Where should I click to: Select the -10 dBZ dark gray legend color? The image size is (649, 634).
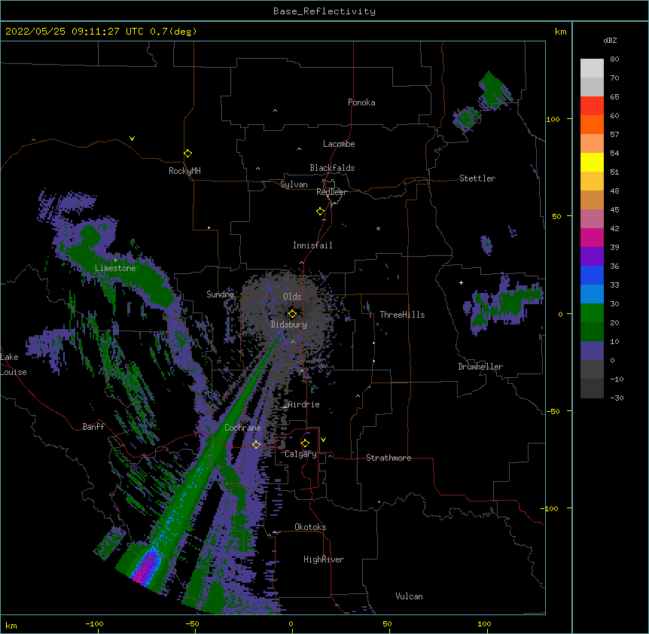[592, 389]
